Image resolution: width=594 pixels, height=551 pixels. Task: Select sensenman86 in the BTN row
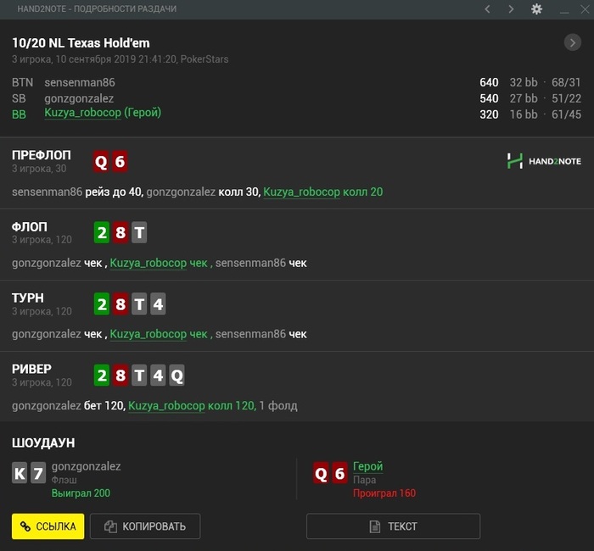pyautogui.click(x=80, y=82)
